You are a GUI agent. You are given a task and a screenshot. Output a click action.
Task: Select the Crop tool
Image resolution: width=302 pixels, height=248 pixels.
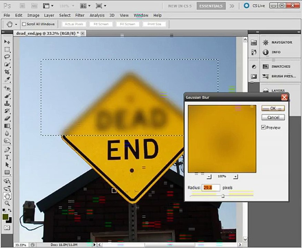click(7, 72)
